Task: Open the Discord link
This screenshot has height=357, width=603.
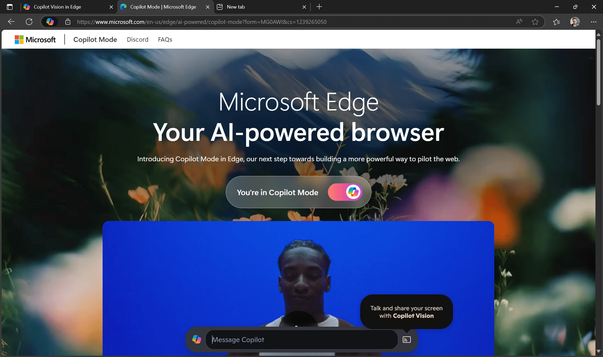Action: click(x=138, y=40)
